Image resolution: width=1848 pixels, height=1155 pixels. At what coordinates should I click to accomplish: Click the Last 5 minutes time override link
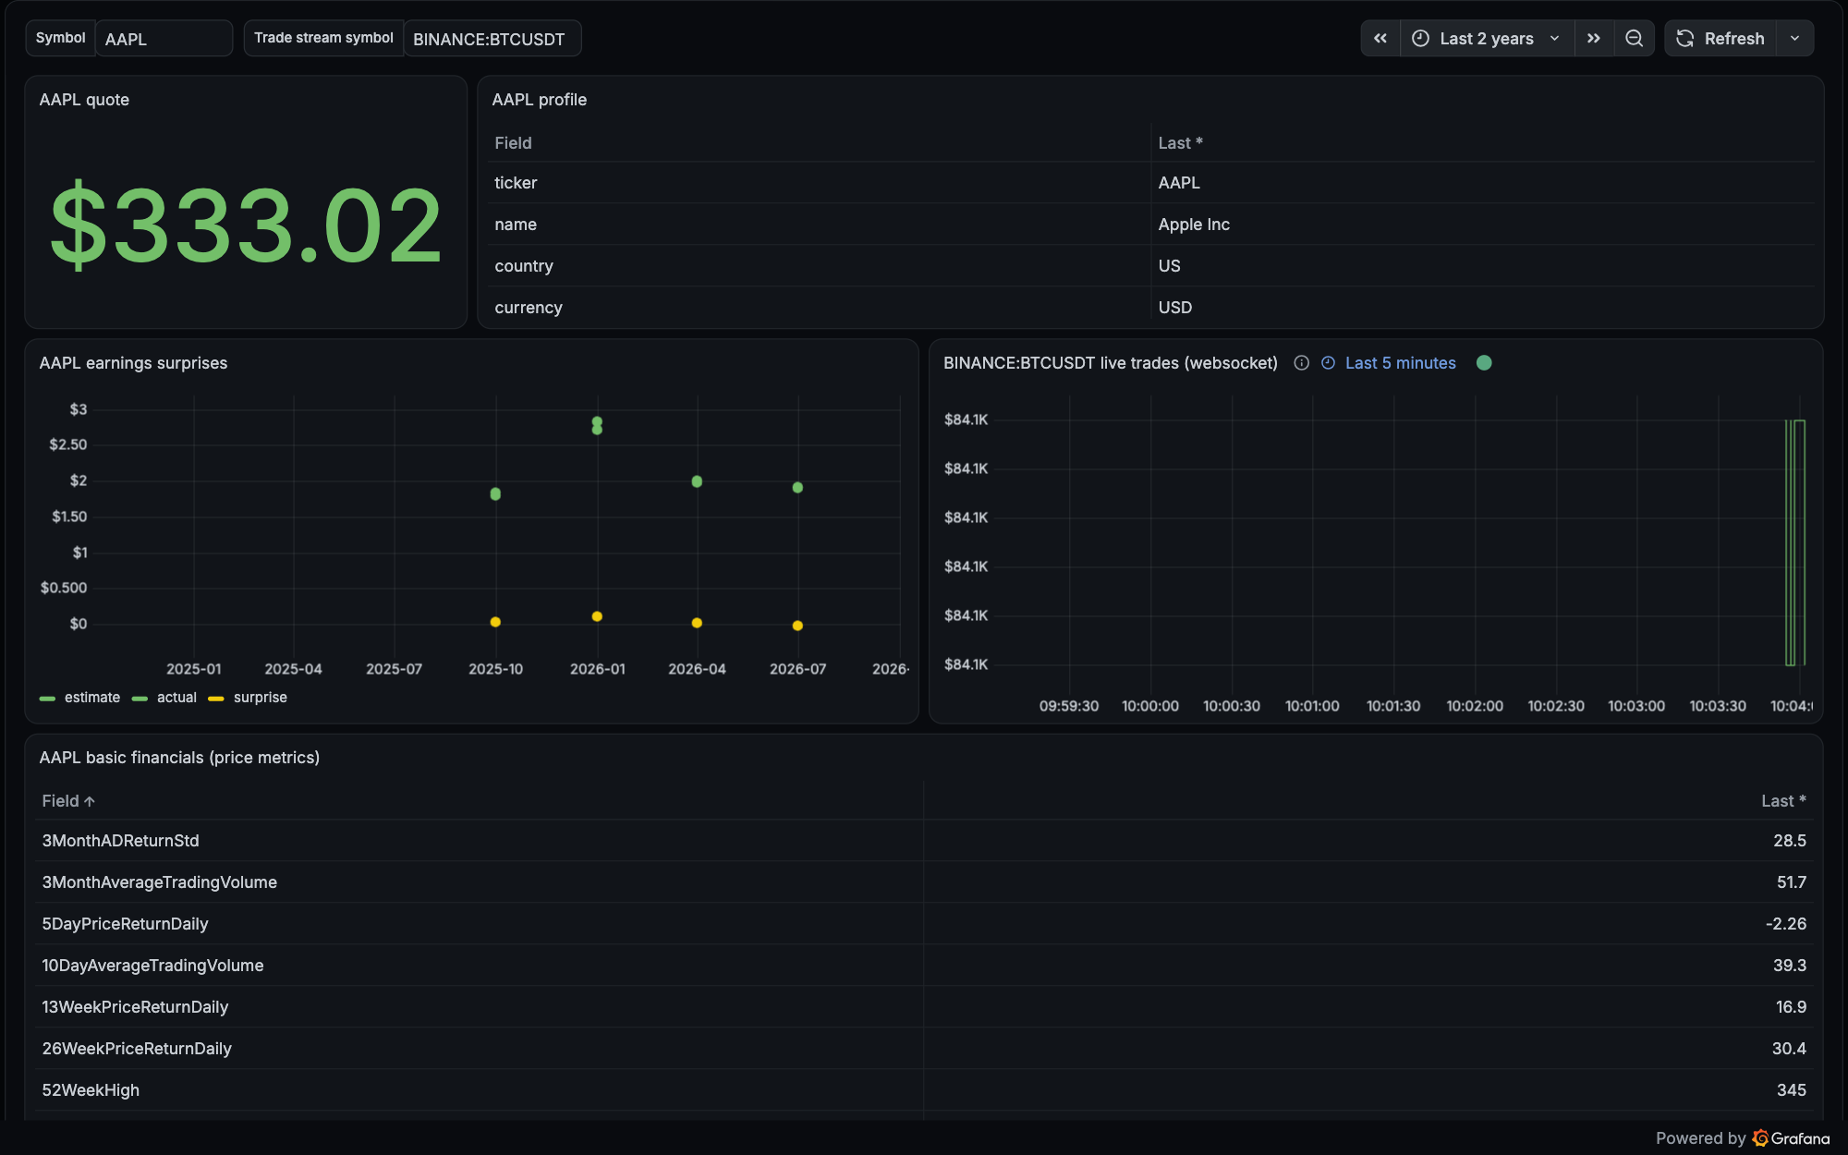pyautogui.click(x=1389, y=363)
